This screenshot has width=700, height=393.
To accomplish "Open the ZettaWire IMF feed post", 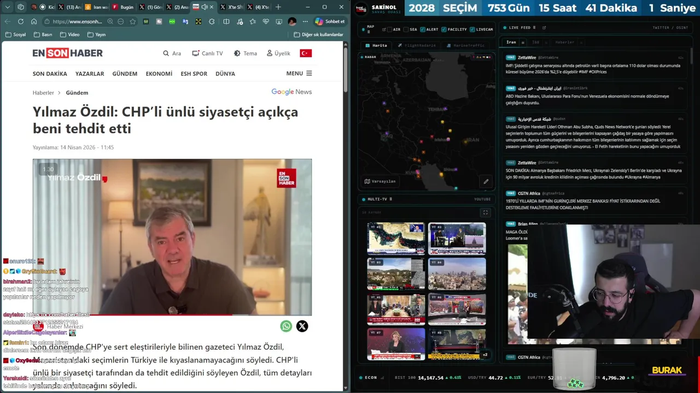I will pyautogui.click(x=594, y=65).
